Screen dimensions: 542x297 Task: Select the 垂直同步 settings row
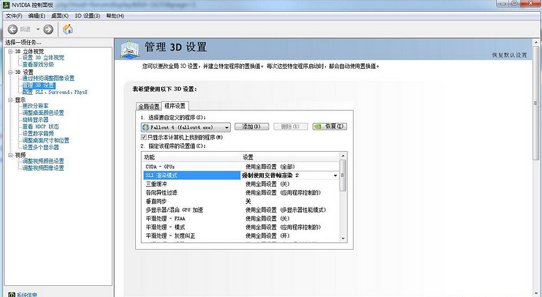(241, 202)
